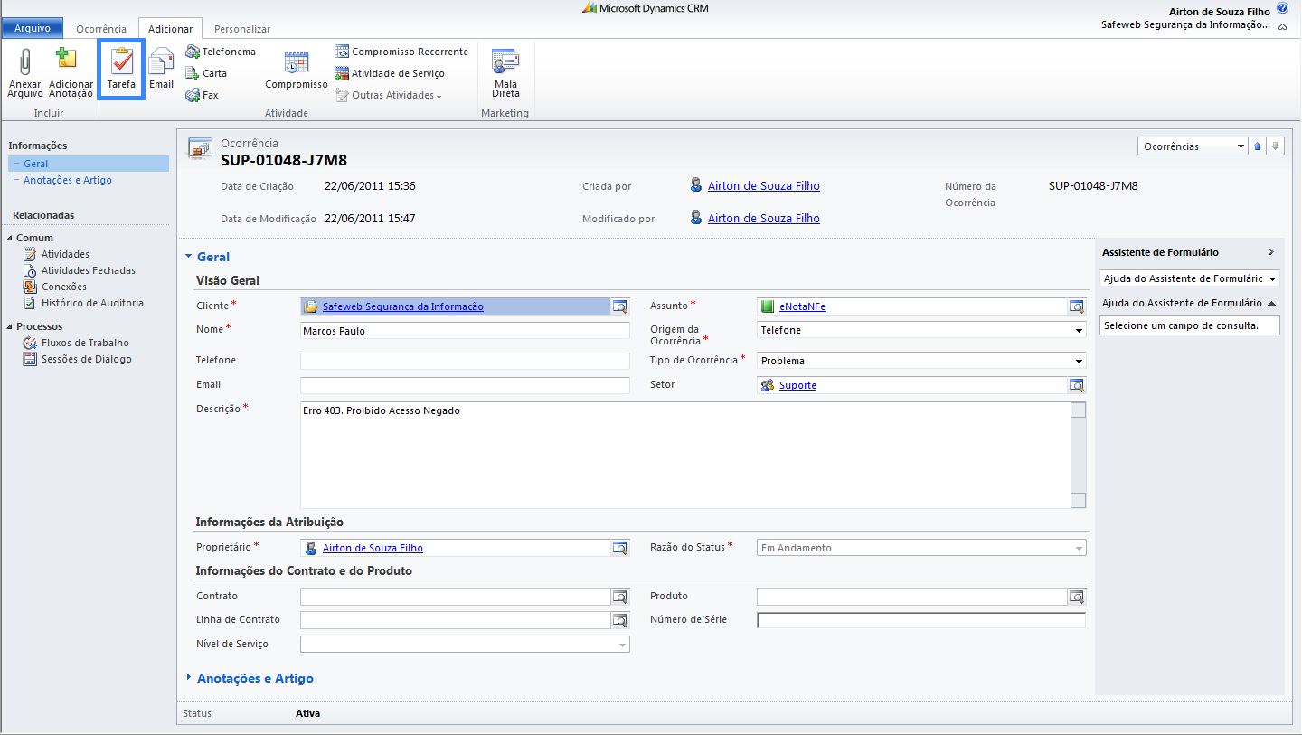Screen dimensions: 1302x735
Task: Open the Ocorrências record navigation dropdown
Action: point(1192,146)
